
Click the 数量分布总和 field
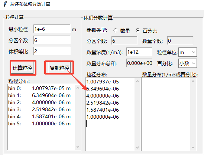point(139,63)
